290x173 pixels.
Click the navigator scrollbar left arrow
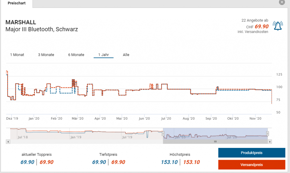click(8, 142)
